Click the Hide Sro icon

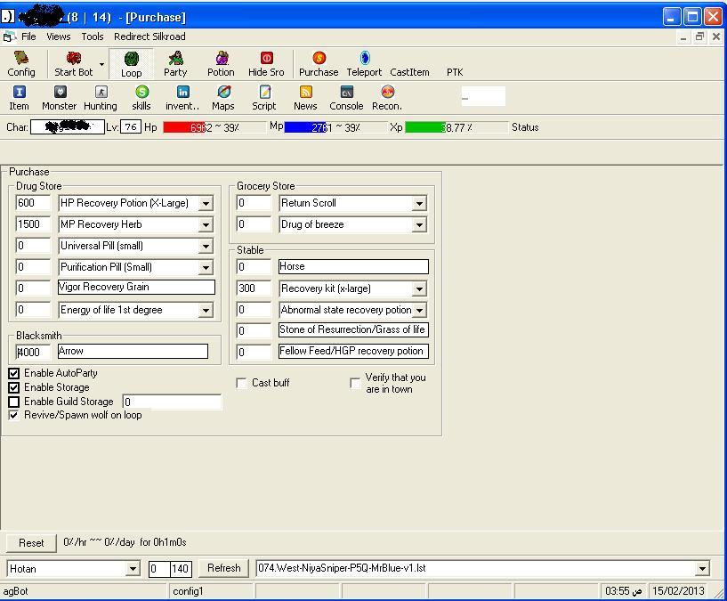pos(266,63)
